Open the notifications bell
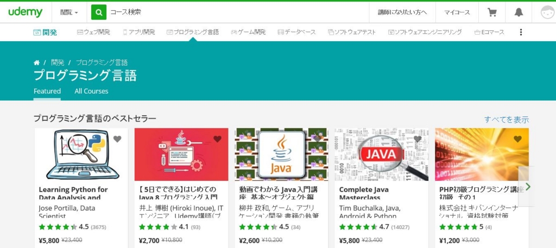The height and width of the screenshot is (248, 556). 519,12
